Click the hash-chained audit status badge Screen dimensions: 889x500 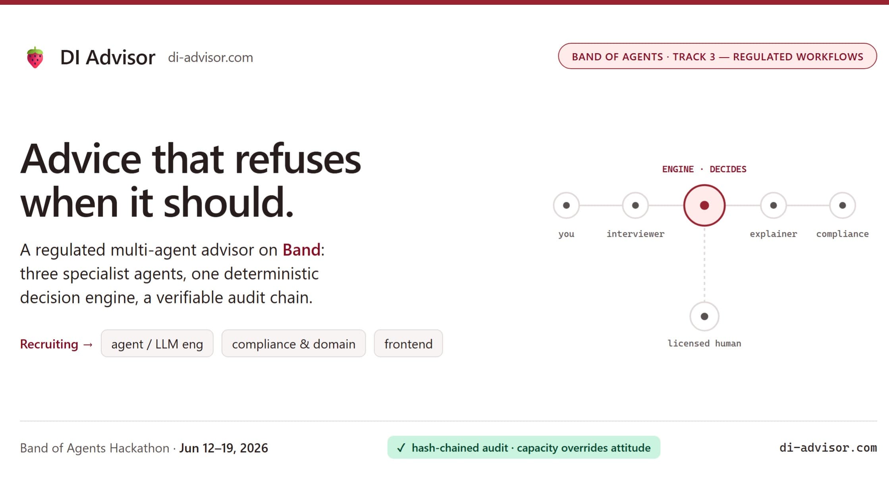tap(524, 448)
